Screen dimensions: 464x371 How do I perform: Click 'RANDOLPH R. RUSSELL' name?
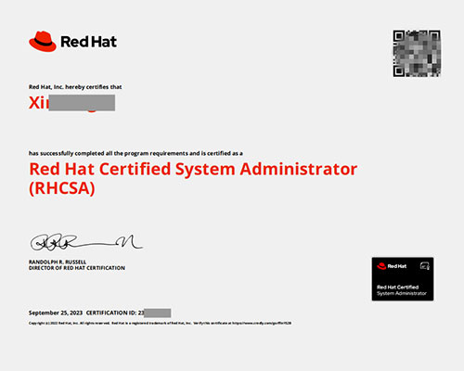[x=58, y=262]
